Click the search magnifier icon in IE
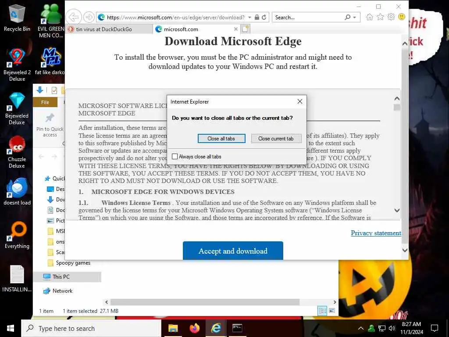 tap(347, 17)
